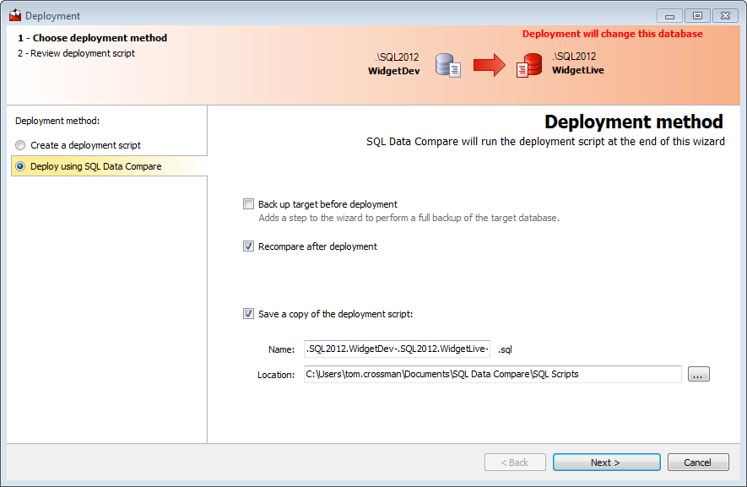Click the WidgetDev source database icon

[x=447, y=65]
